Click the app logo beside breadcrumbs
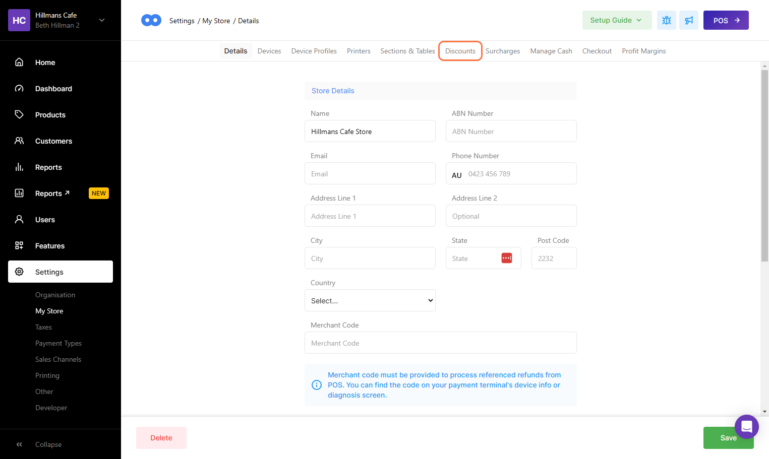This screenshot has width=769, height=459. [x=151, y=20]
